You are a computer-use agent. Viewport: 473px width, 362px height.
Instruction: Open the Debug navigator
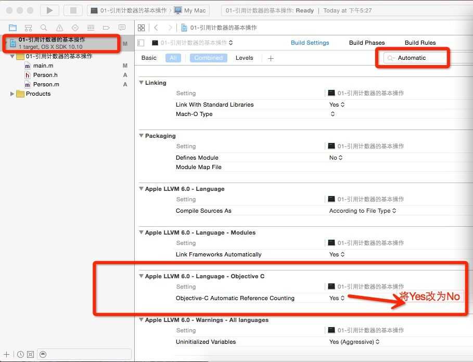tap(91, 28)
